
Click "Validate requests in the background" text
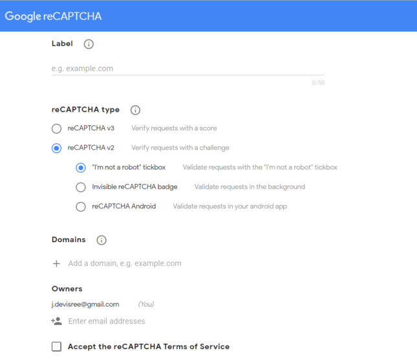[250, 187]
